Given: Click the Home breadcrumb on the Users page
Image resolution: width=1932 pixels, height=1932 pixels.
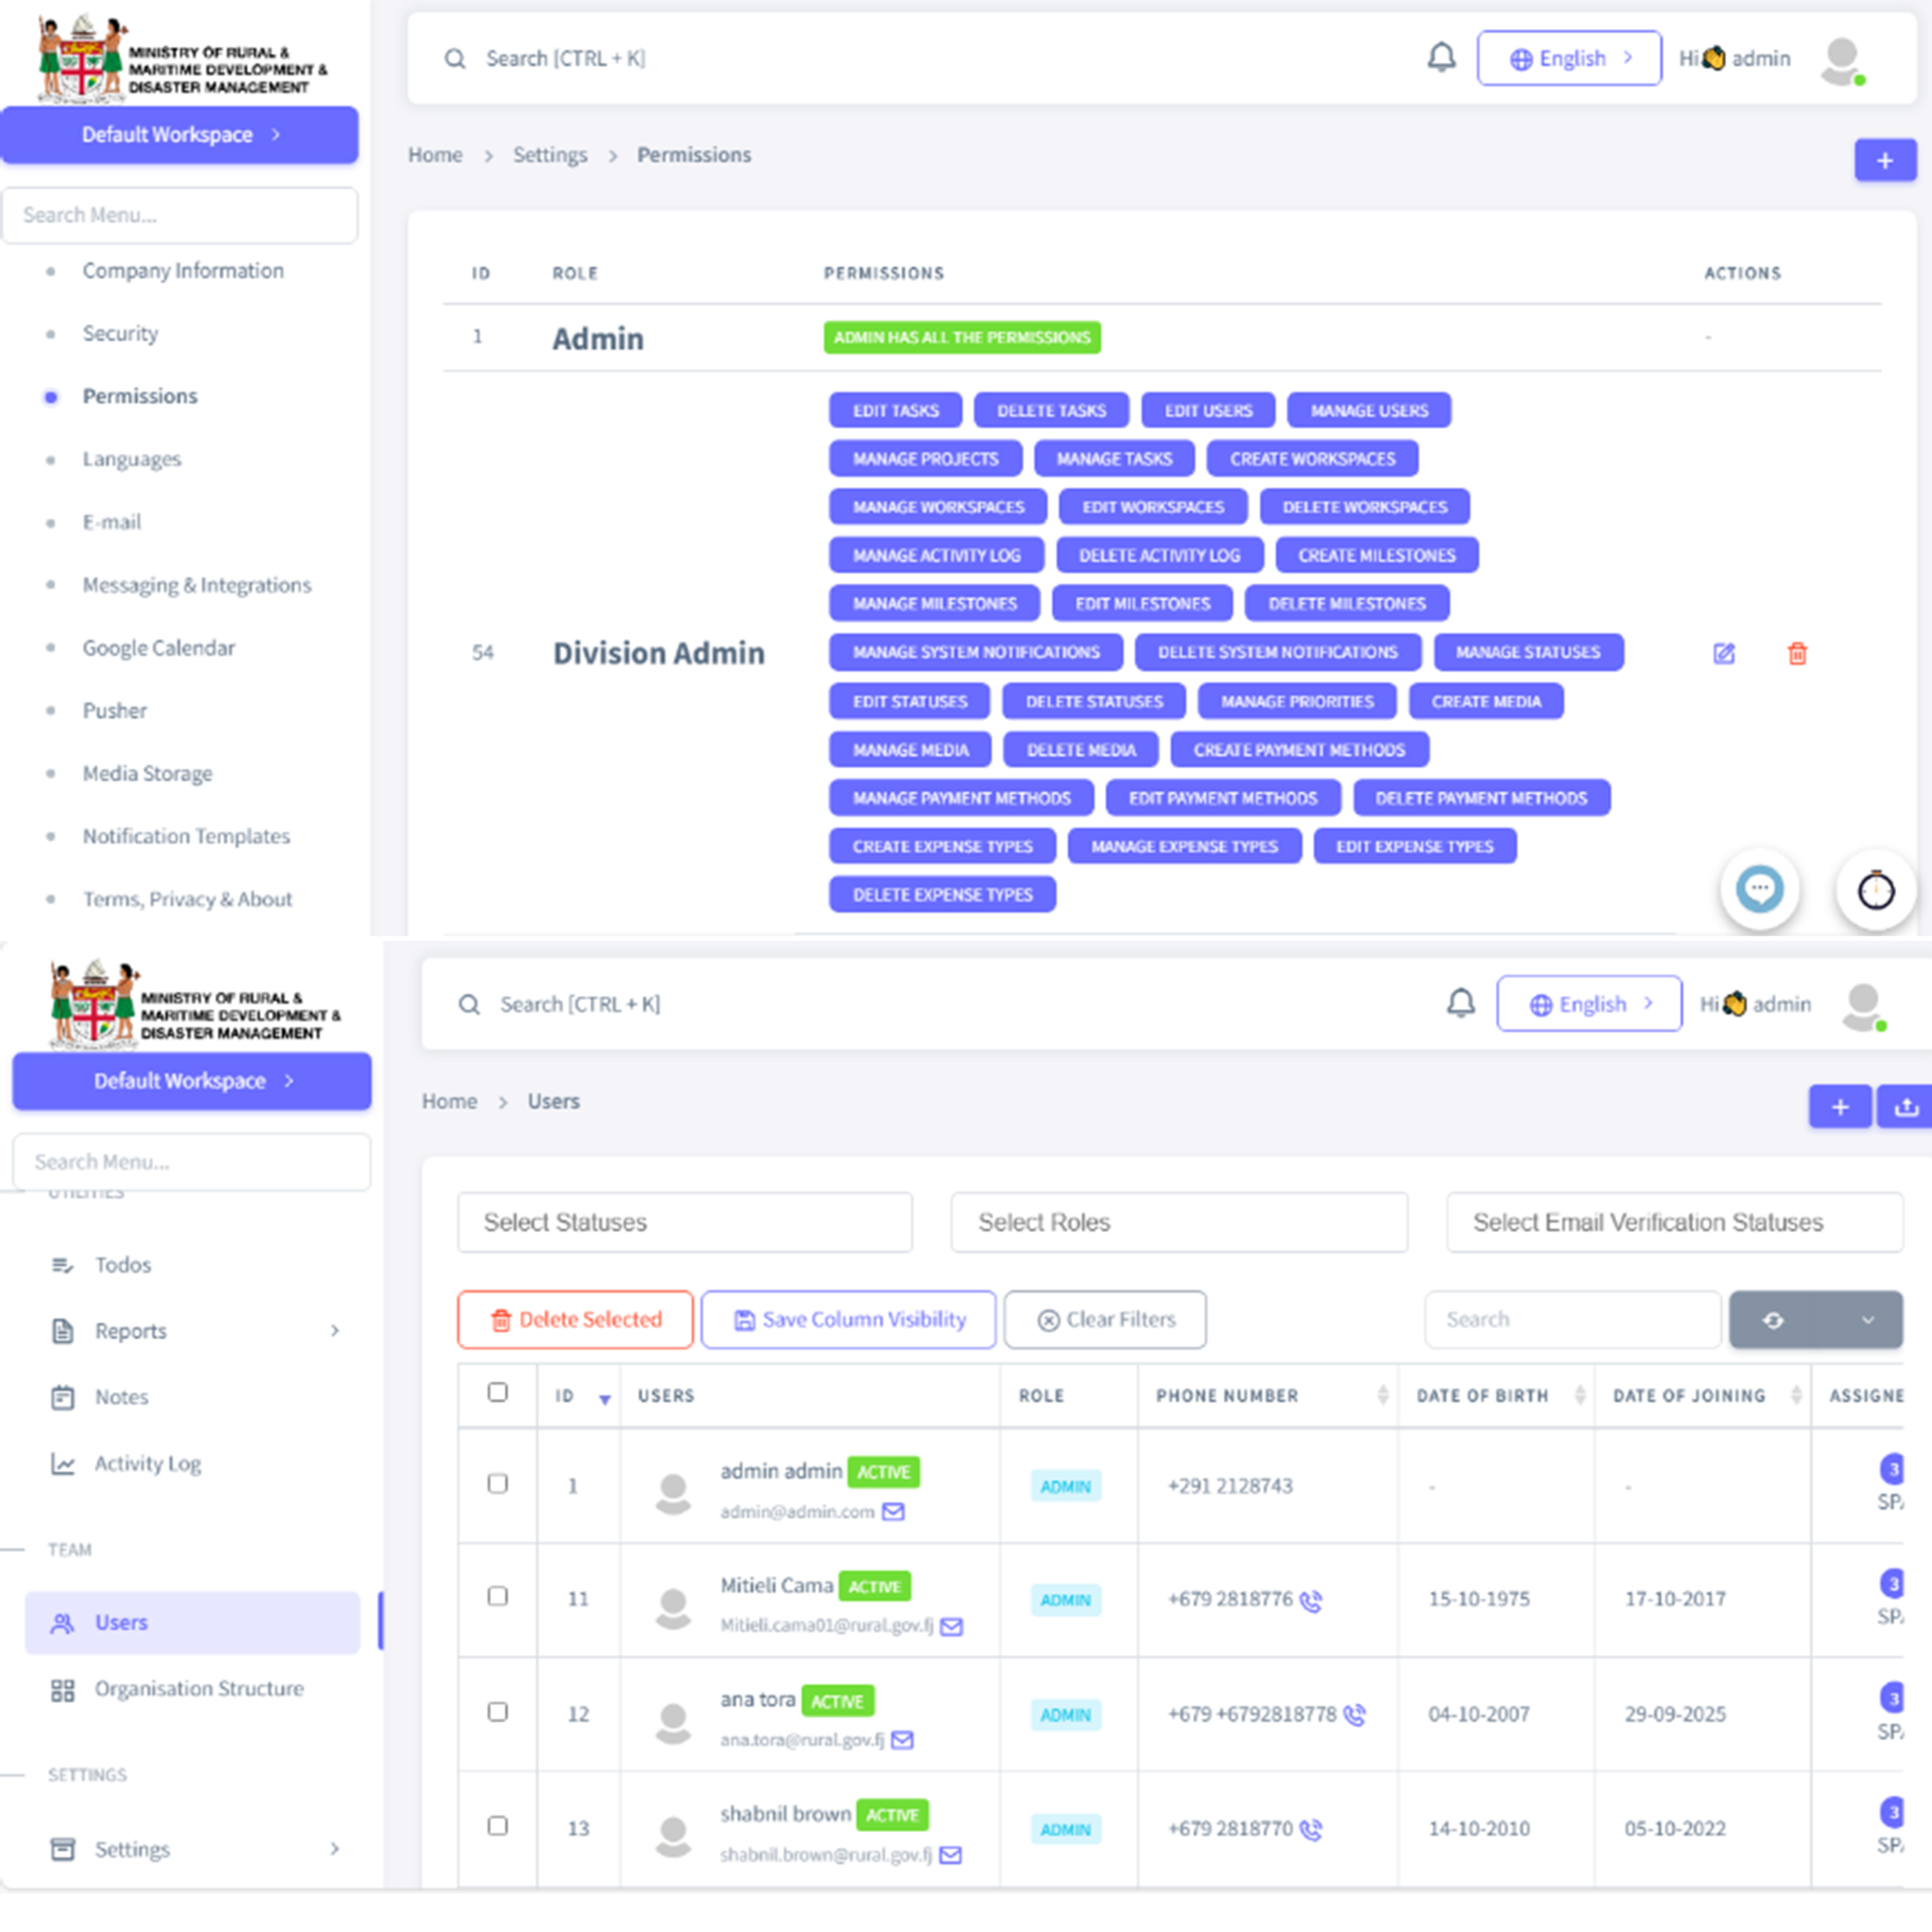Looking at the screenshot, I should point(449,1101).
